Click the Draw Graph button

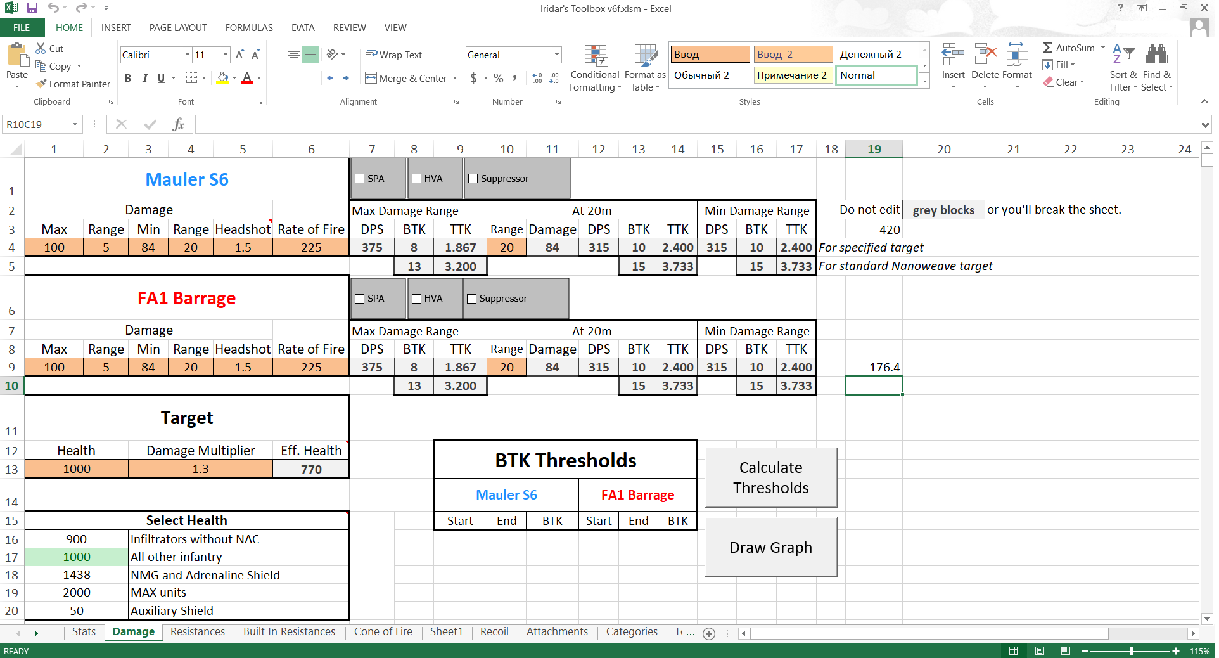[771, 547]
